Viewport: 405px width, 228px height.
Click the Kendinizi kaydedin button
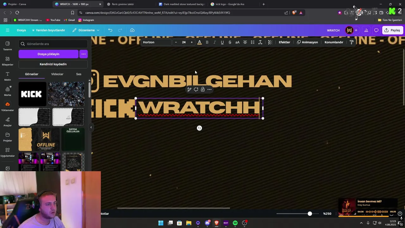[x=53, y=64]
